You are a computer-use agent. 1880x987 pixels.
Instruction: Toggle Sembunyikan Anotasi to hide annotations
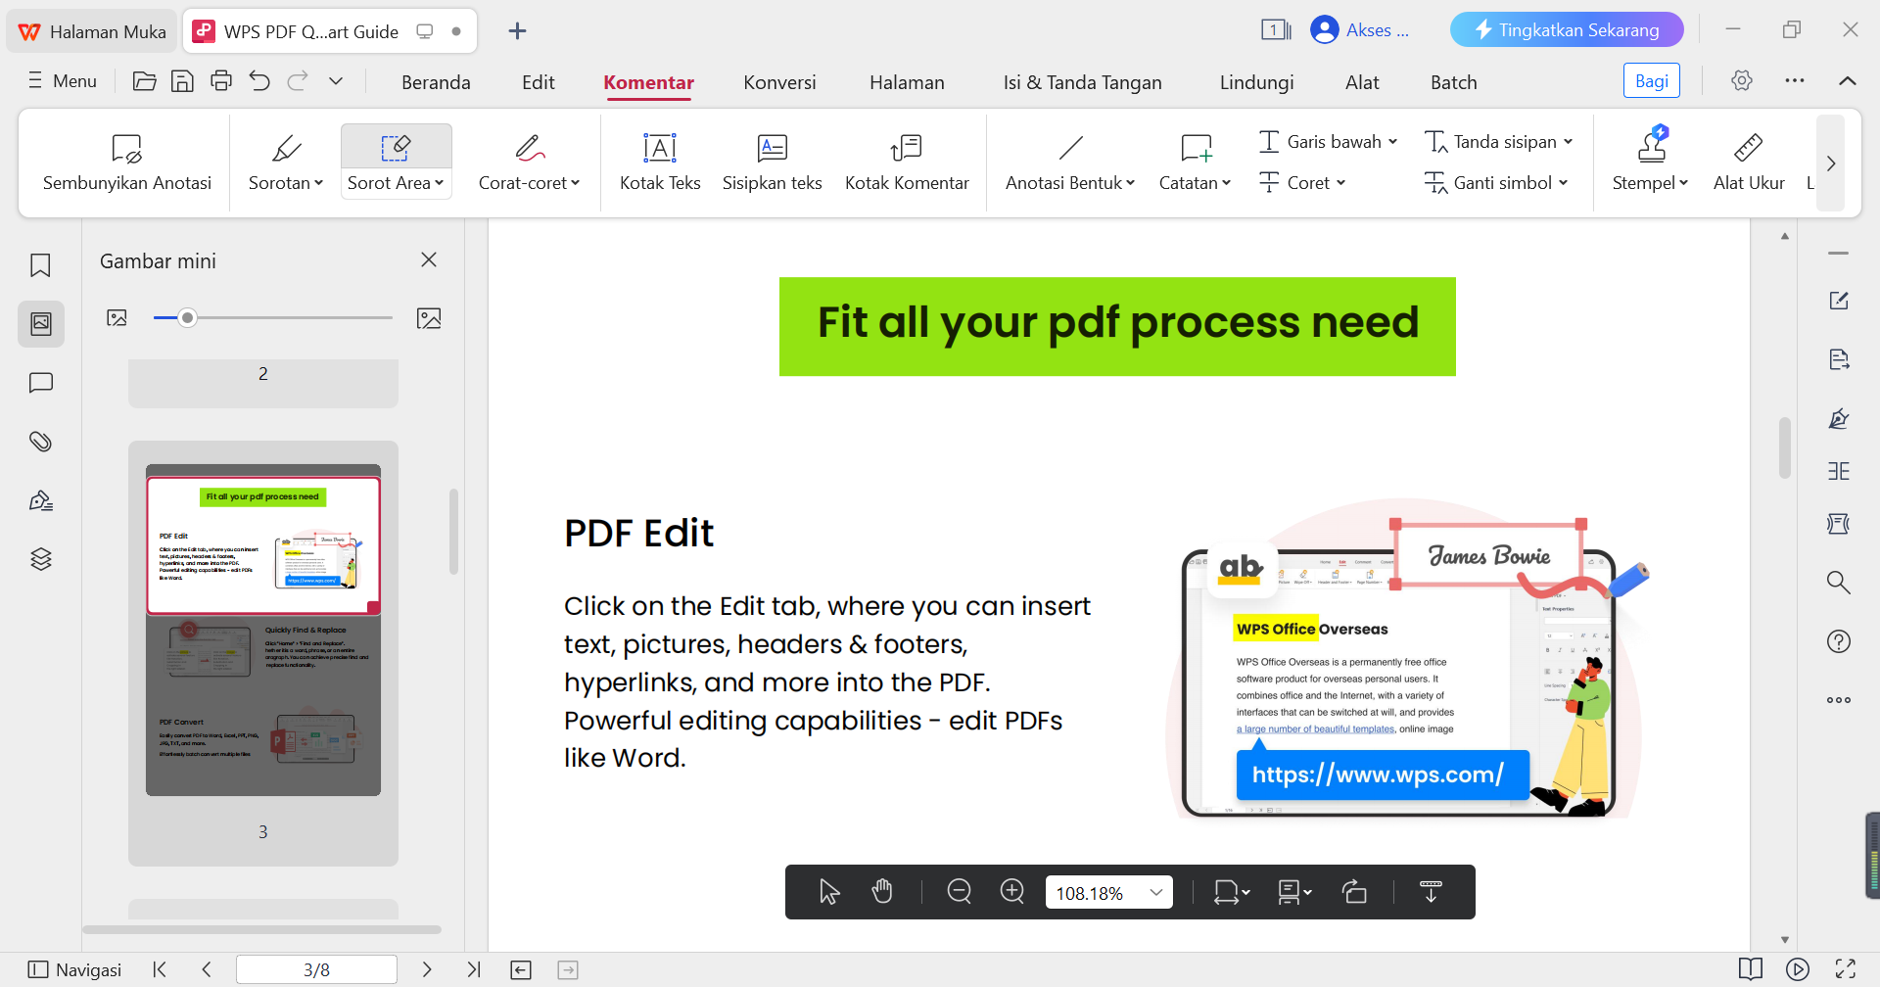click(x=126, y=162)
